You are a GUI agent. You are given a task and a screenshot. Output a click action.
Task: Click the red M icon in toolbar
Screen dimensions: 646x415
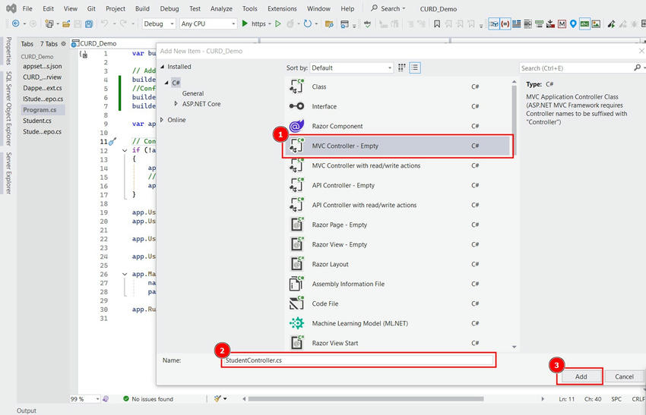(x=562, y=24)
